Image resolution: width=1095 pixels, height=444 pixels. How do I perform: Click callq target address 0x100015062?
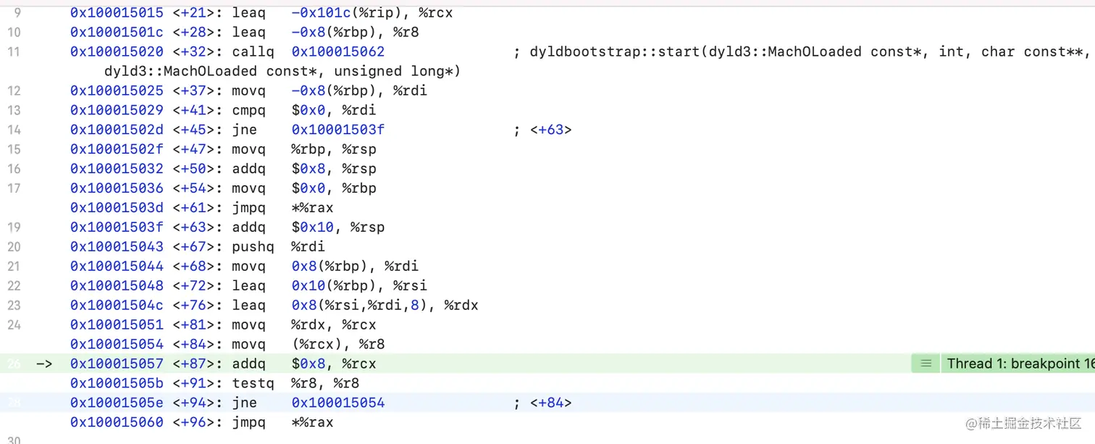click(x=338, y=52)
